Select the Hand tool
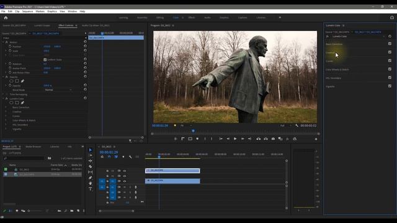The image size is (397, 223). 91,183
